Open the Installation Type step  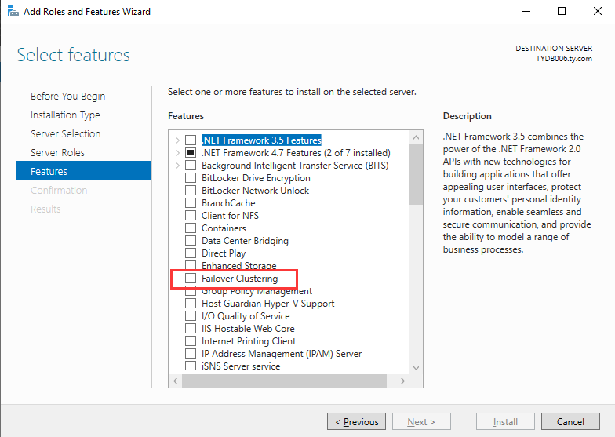click(x=65, y=115)
